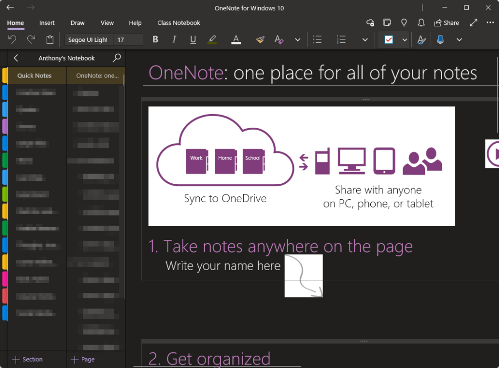
Task: Select the 'OneNote: one...' page
Action: click(96, 76)
